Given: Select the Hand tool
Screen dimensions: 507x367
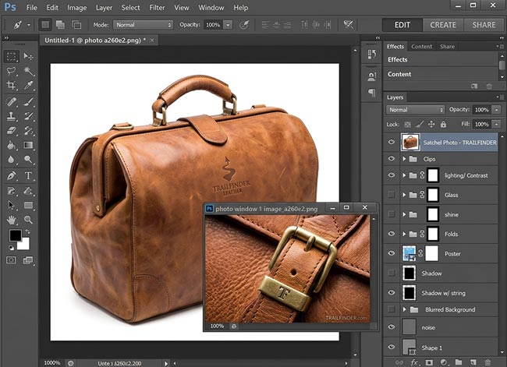Looking at the screenshot, I should tap(12, 221).
